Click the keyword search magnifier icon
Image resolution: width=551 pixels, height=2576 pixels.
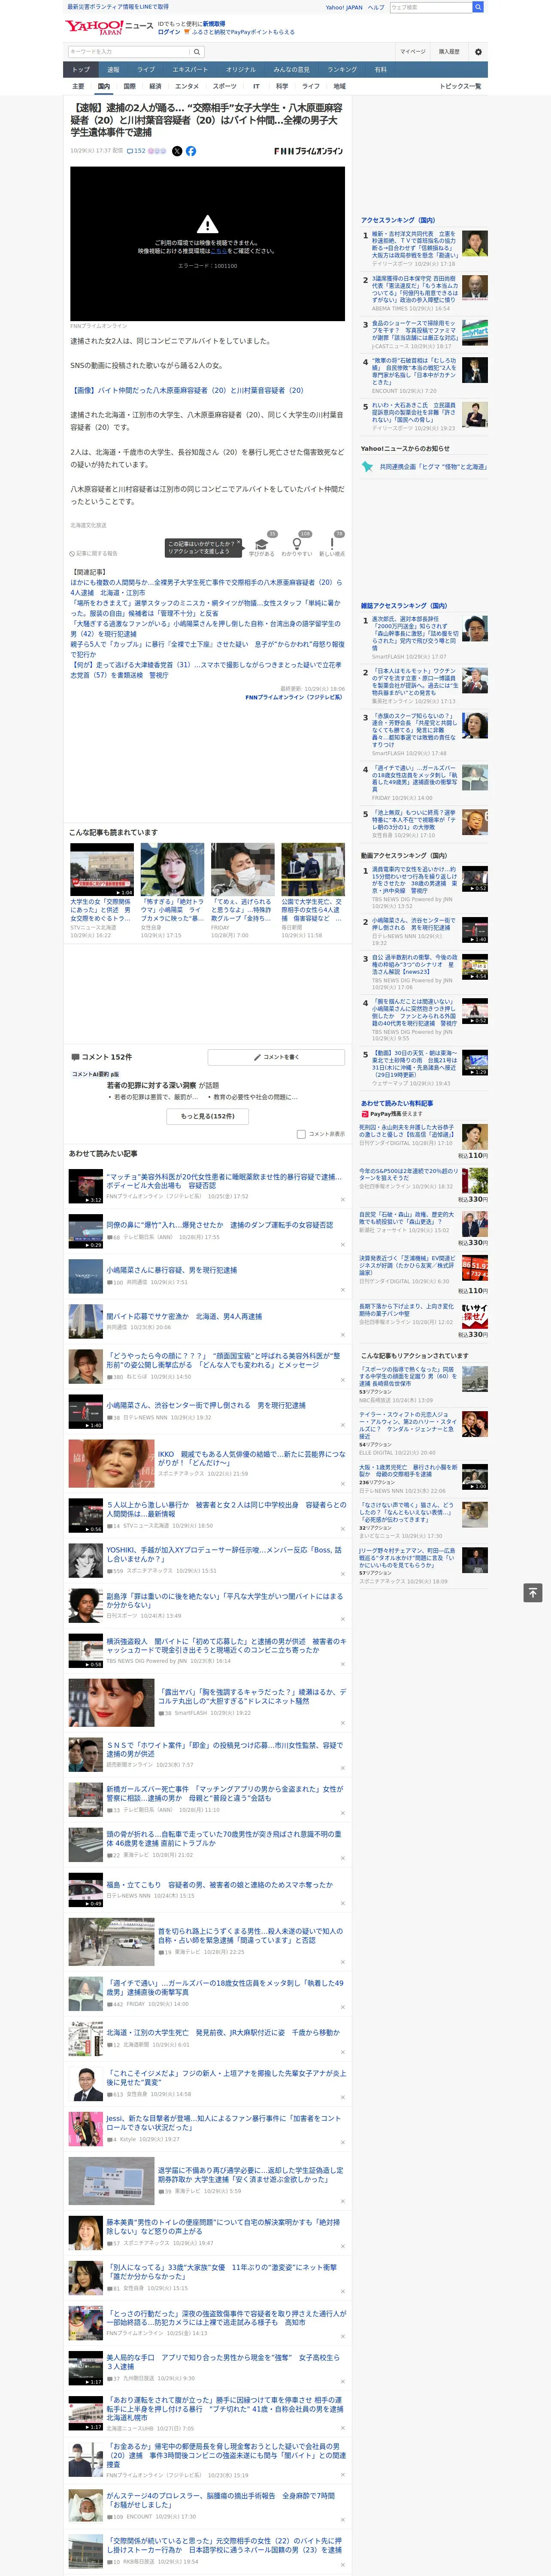pyautogui.click(x=197, y=51)
